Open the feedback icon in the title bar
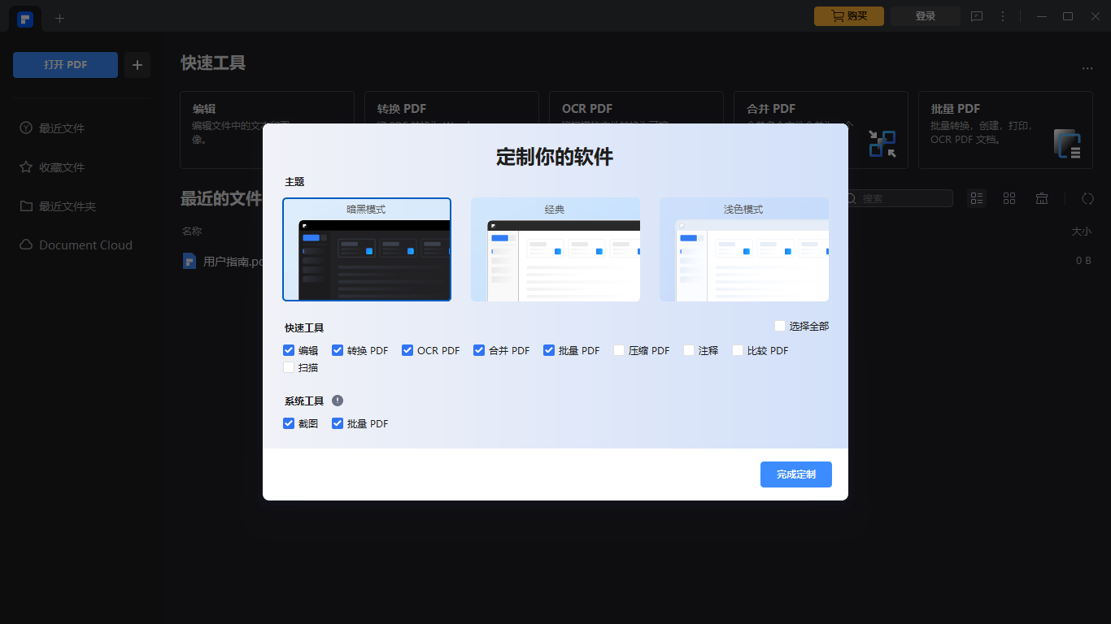Image resolution: width=1111 pixels, height=624 pixels. [x=977, y=15]
